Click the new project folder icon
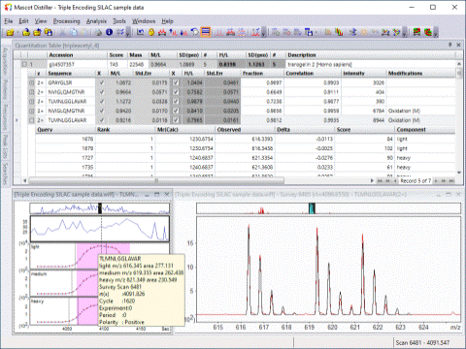Screen dimensions: 466x349 10,32
